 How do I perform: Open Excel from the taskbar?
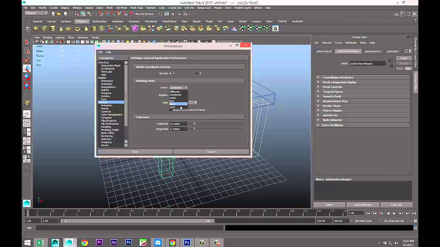[x=41, y=243]
